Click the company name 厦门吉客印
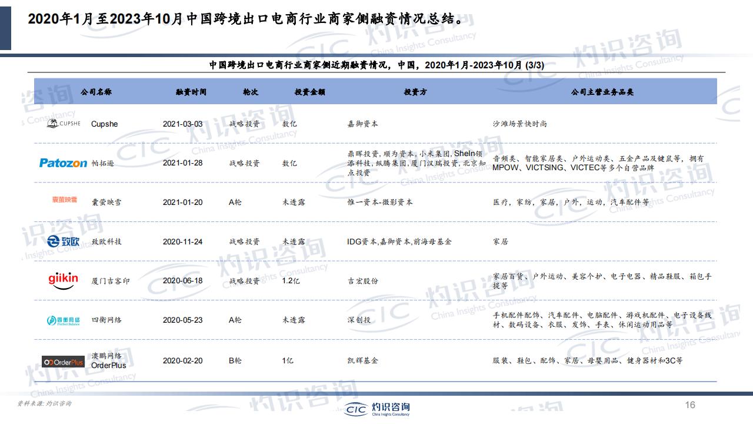 point(111,281)
